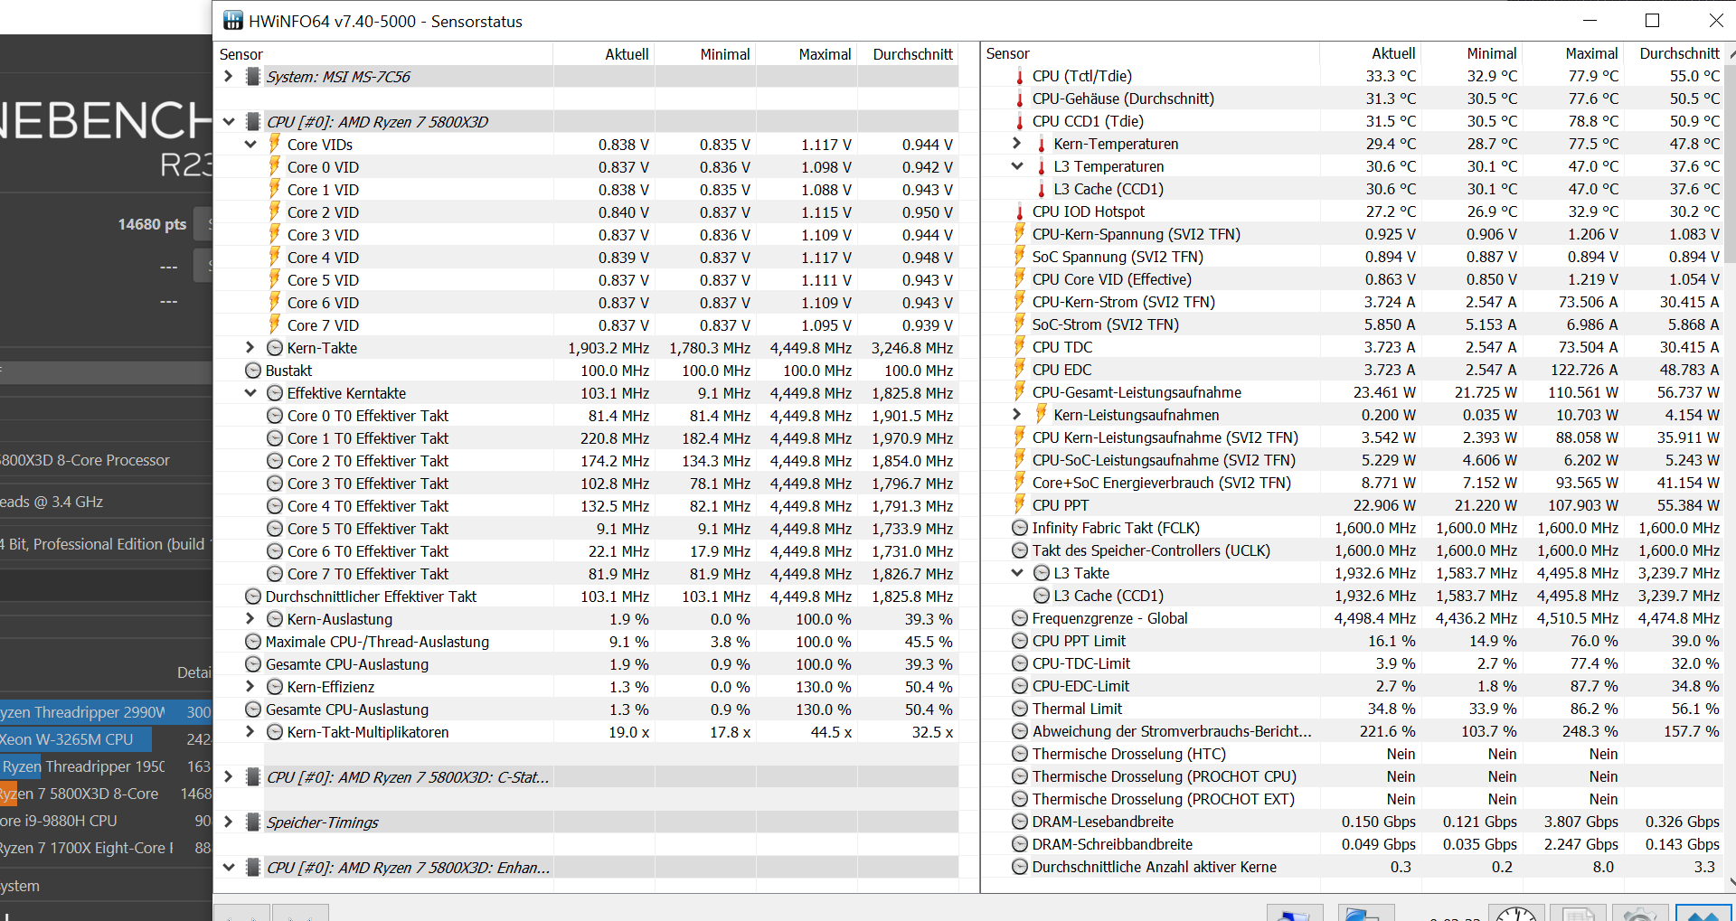The image size is (1736, 921).
Task: Collapse the L3 Takte entry
Action: pos(1017,573)
